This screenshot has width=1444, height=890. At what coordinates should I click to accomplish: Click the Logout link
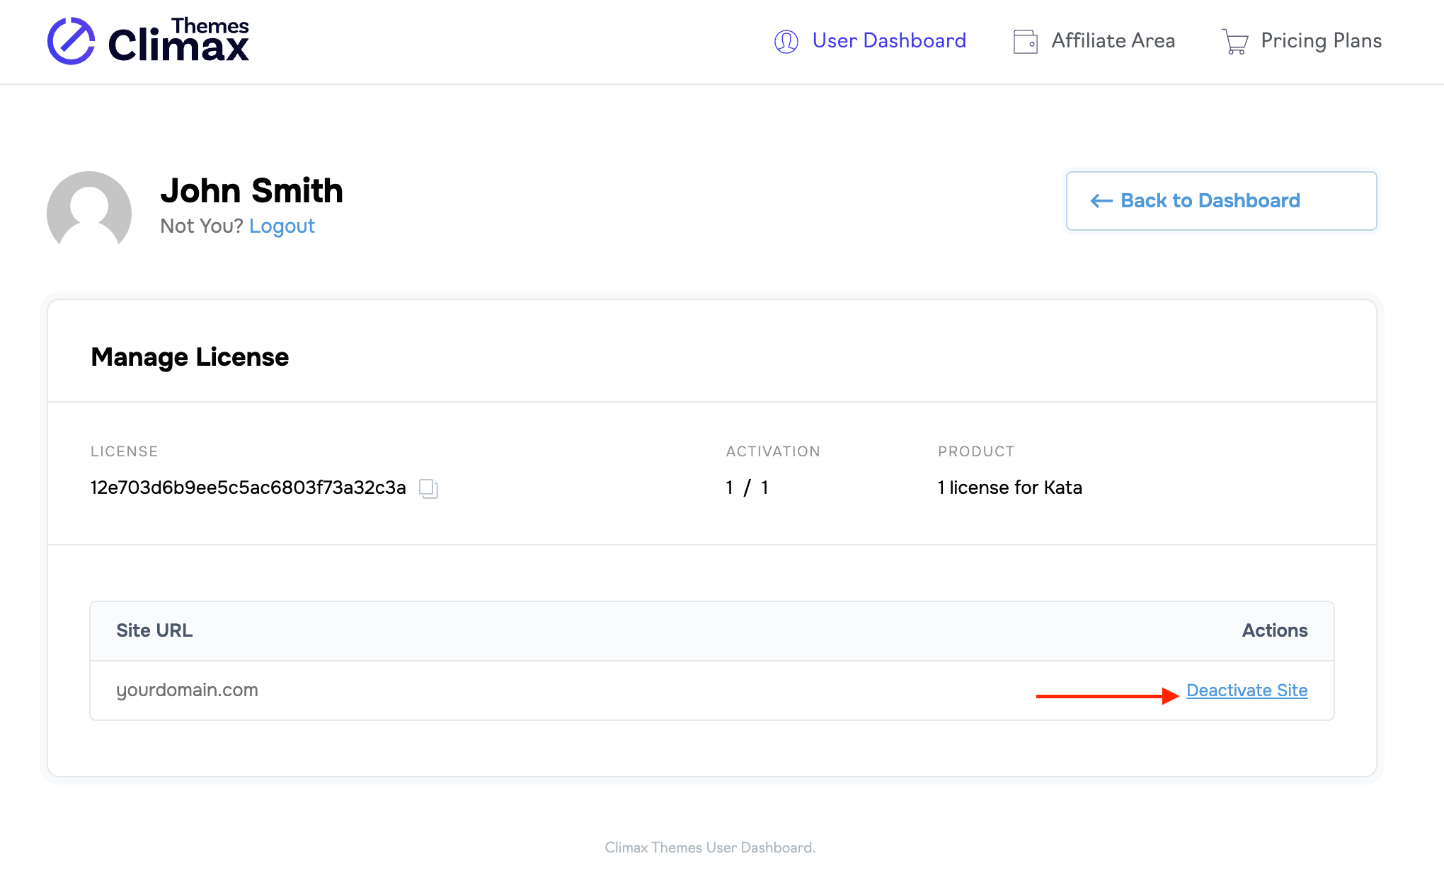282,226
